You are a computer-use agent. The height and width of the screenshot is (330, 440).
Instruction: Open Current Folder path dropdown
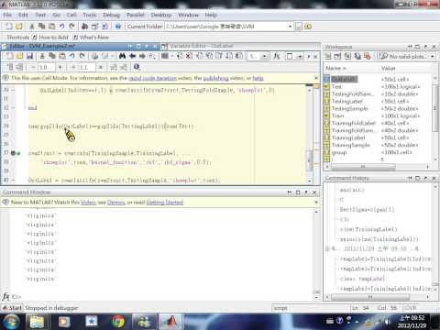coord(290,27)
